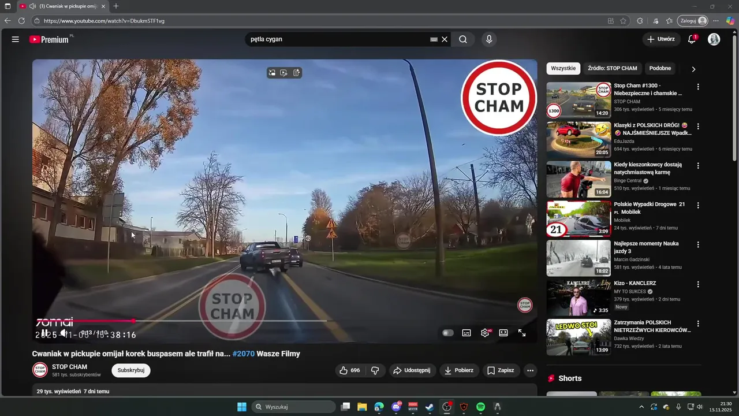Open options for Zatrzymania POLSKICH video
Screen dimensions: 739x416
698,324
